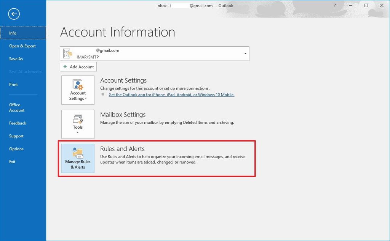The image size is (390, 241).
Task: Open the Get the Outlook app link
Action: point(171,95)
